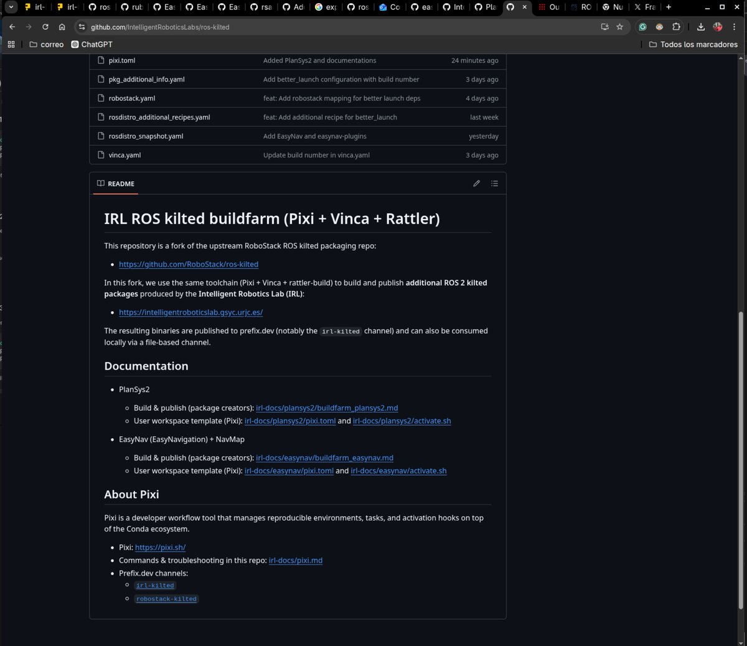Switch to the README tab

pyautogui.click(x=115, y=184)
